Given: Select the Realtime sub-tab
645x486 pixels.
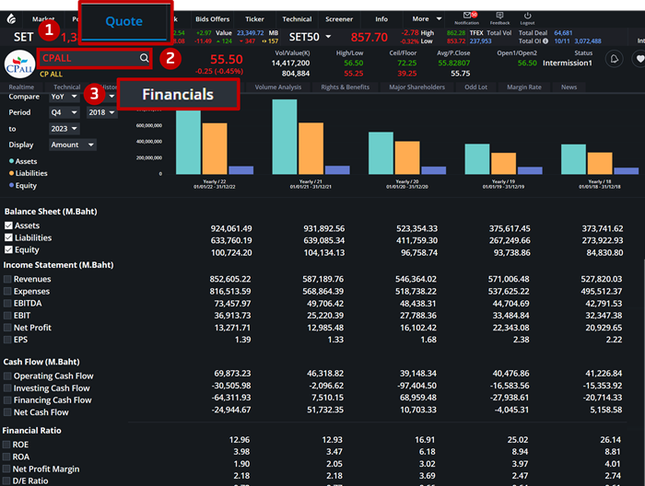Looking at the screenshot, I should [x=21, y=87].
